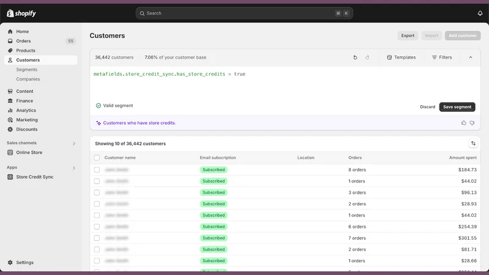Click the Shopify logo
This screenshot has width=489, height=275.
point(21,13)
